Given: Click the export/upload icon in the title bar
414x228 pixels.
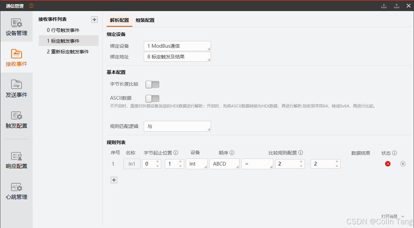Looking at the screenshot, I should point(396,6).
